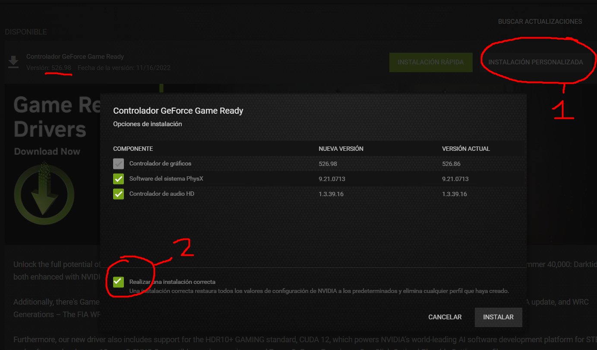Image resolution: width=597 pixels, height=350 pixels.
Task: Select the Software del sistema PhysX row
Action: 165,178
